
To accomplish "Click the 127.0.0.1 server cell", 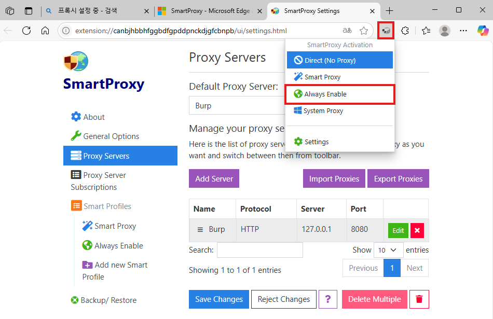I will [x=322, y=230].
